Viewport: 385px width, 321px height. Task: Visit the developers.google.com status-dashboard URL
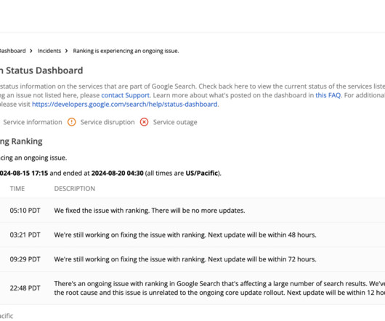click(125, 105)
